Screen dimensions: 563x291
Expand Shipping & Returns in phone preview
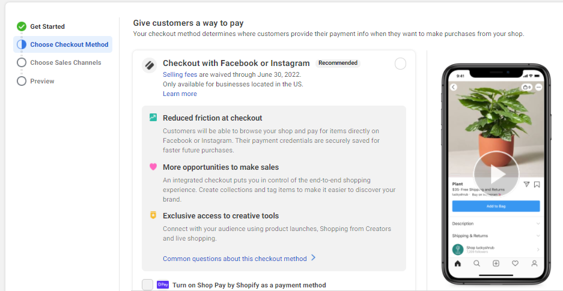(x=496, y=236)
